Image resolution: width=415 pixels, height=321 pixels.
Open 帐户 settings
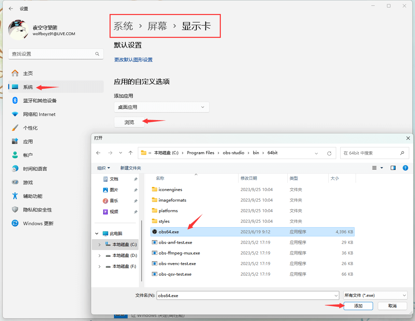[x=56, y=155]
